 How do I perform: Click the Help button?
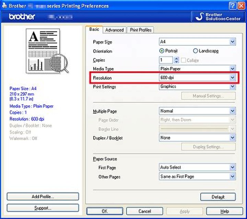click(x=224, y=211)
